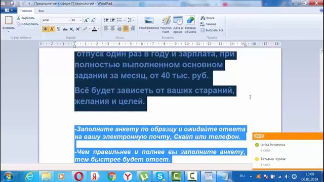Open uTorrent on taskbar

(144, 176)
